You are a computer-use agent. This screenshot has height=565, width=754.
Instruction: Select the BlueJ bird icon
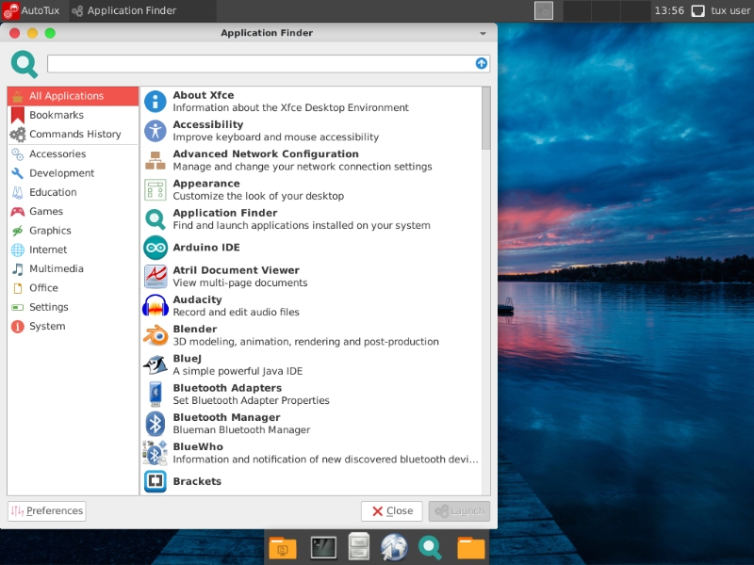(156, 364)
